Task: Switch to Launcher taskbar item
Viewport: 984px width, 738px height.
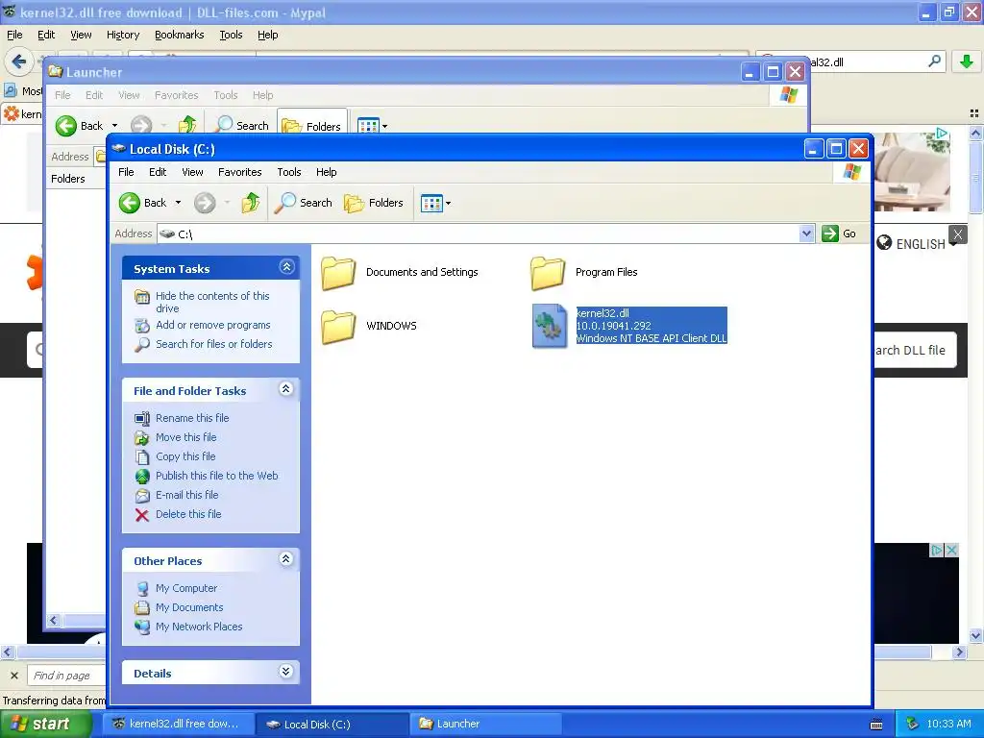Action: click(485, 724)
